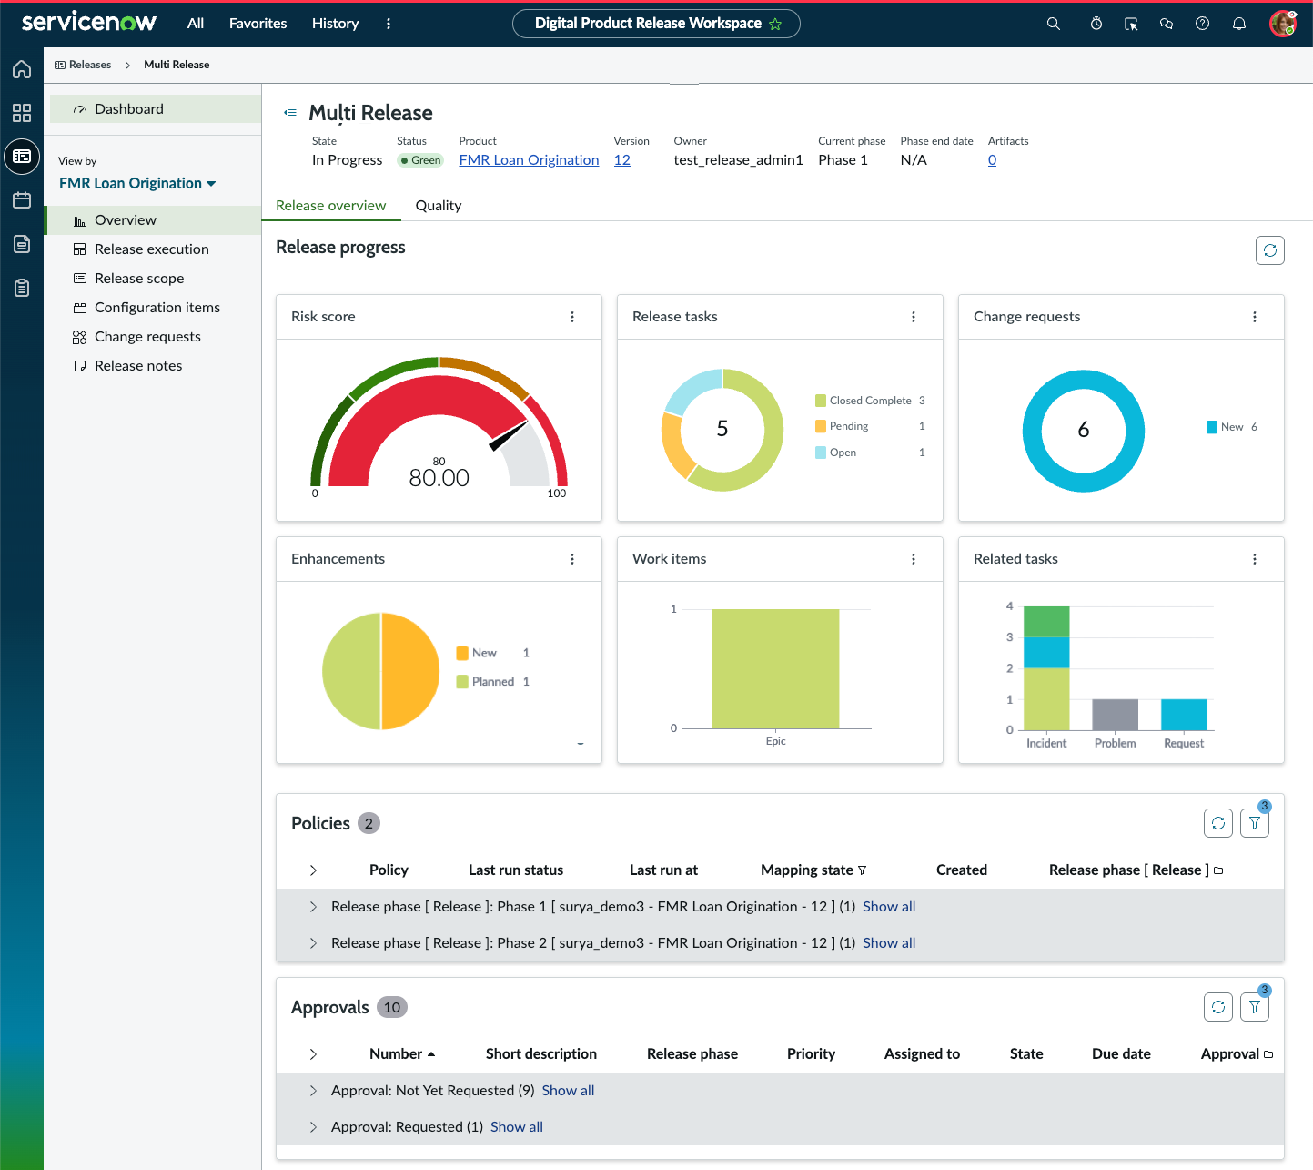Open the document icon in sidebar

point(22,244)
